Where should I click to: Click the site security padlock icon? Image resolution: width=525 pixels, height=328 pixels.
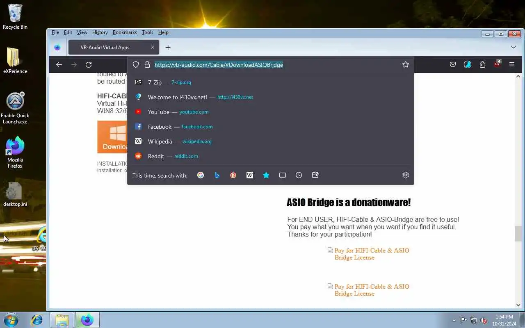click(147, 65)
